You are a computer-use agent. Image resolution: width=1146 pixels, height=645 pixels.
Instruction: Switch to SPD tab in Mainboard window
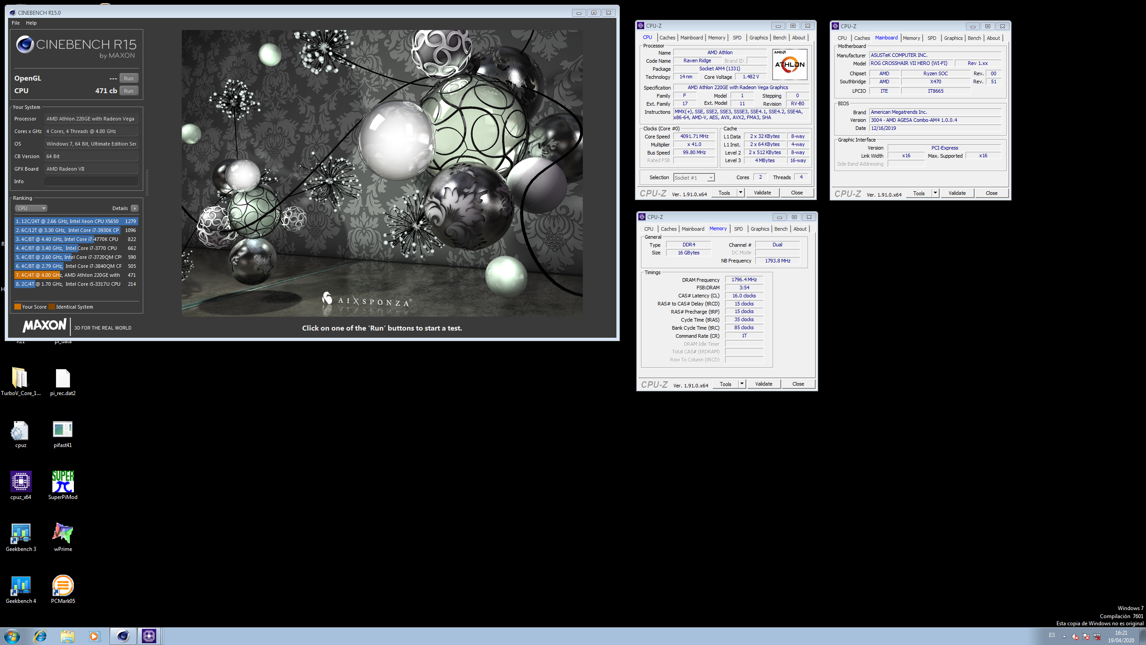(932, 38)
